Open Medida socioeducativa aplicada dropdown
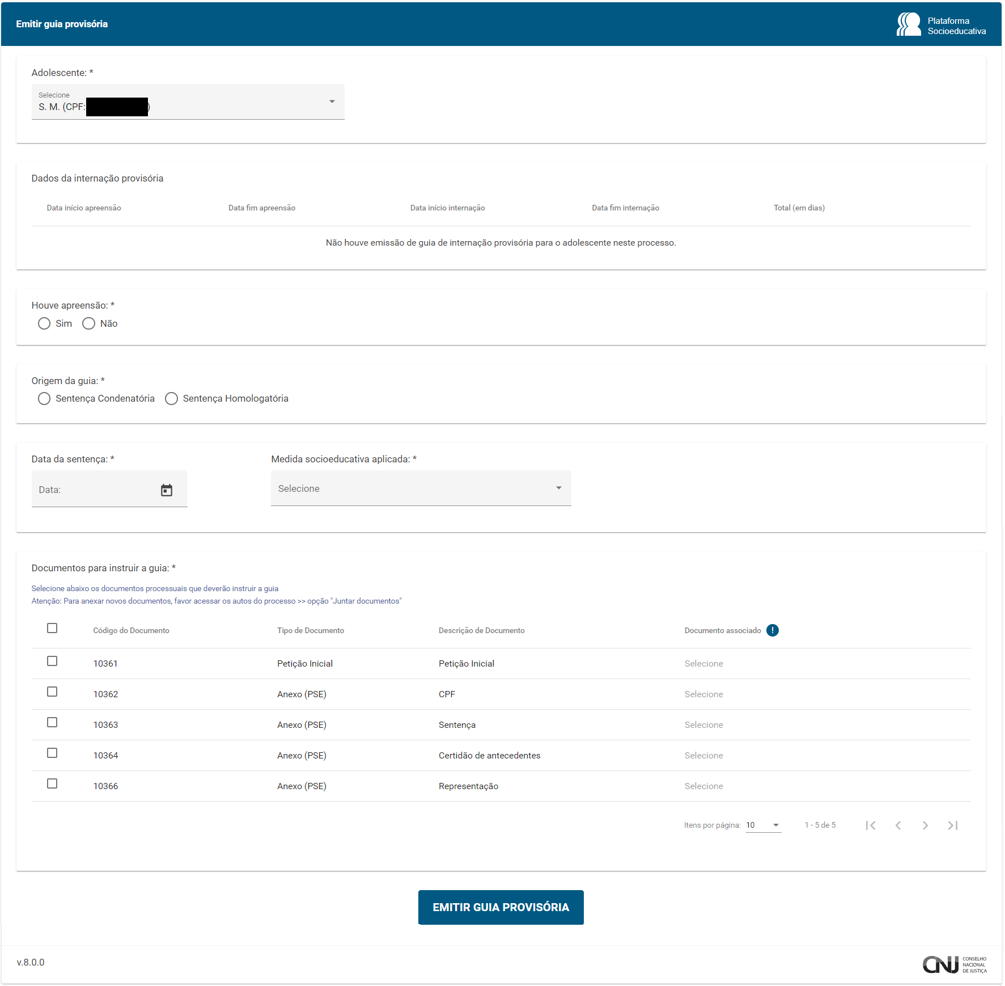This screenshot has width=1005, height=986. 421,488
